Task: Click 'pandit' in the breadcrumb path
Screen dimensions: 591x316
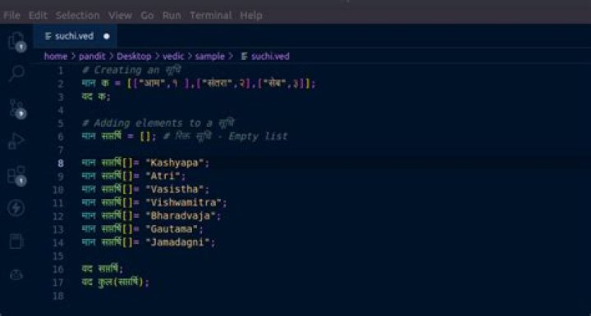Action: (92, 56)
